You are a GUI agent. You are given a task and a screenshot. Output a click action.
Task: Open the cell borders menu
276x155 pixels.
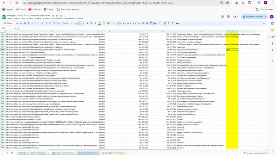[x=108, y=23]
